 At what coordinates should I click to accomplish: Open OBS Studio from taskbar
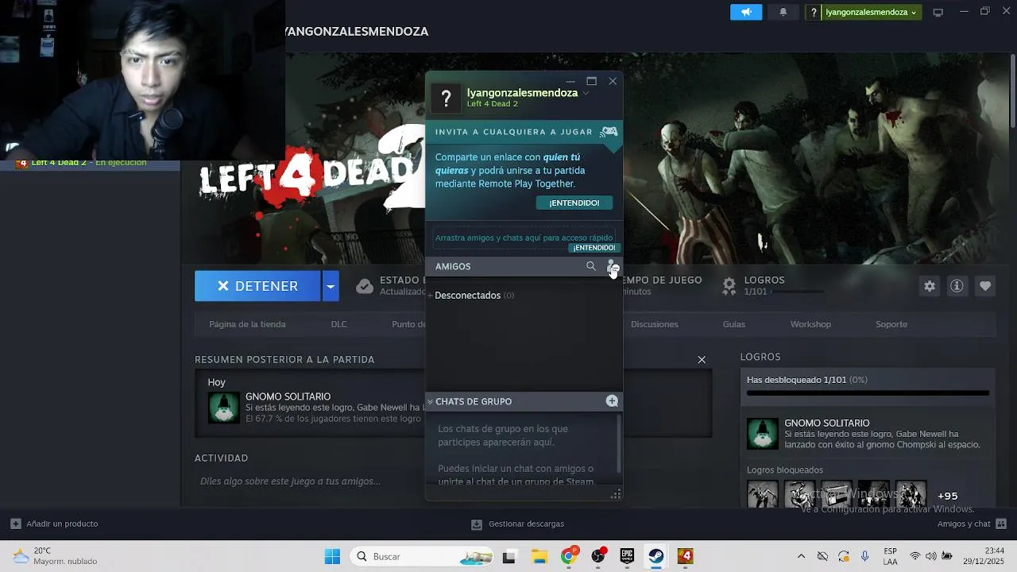pos(598,557)
